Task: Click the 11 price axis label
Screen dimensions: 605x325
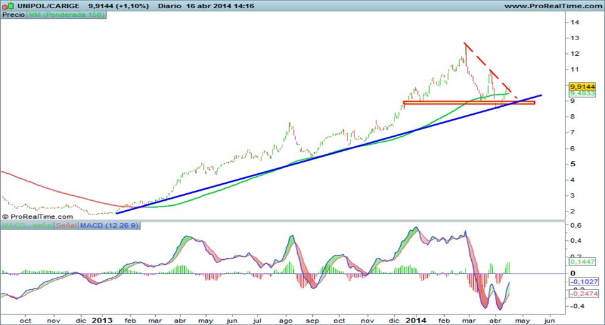Action: 575,70
